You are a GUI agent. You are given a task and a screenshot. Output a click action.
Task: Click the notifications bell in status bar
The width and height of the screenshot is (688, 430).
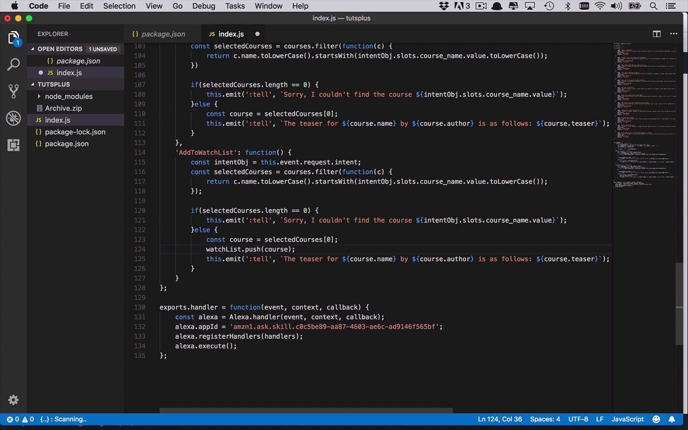[x=672, y=419]
